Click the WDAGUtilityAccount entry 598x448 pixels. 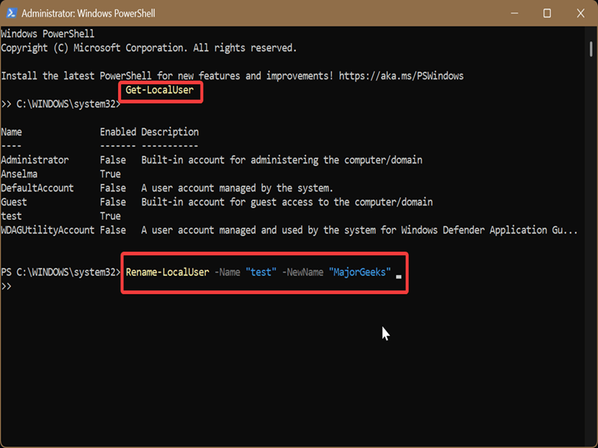pyautogui.click(x=48, y=231)
